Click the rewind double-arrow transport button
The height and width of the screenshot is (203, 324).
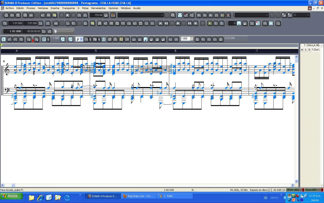pyautogui.click(x=166, y=23)
